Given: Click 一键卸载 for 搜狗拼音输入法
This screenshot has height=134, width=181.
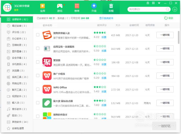Looking at the screenshot, I should tap(165, 35).
